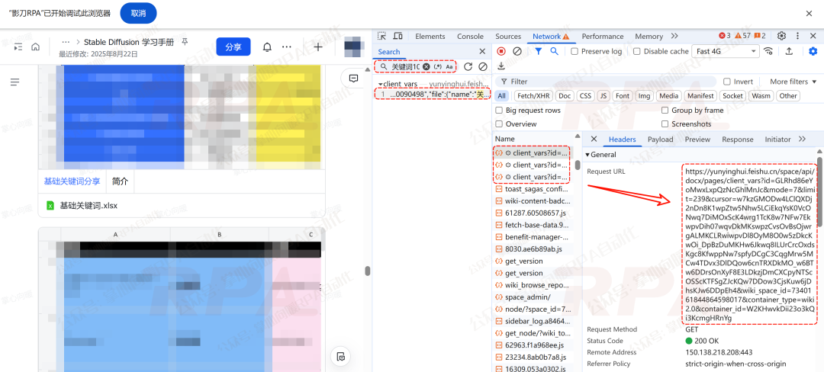Click the inspect element picker icon
The image size is (824, 372).
click(382, 36)
